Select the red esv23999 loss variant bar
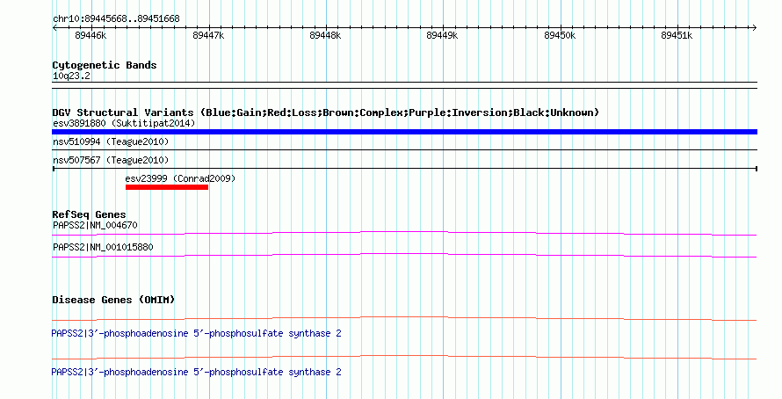 point(167,187)
